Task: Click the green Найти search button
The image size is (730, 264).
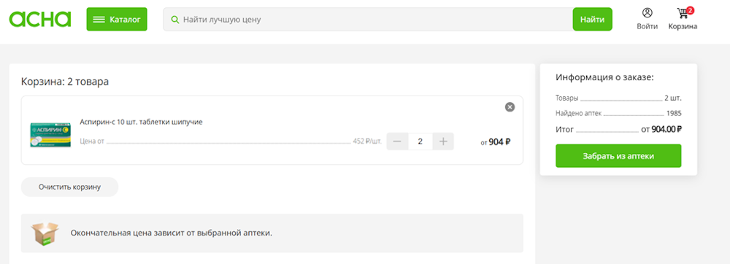Action: tap(592, 20)
